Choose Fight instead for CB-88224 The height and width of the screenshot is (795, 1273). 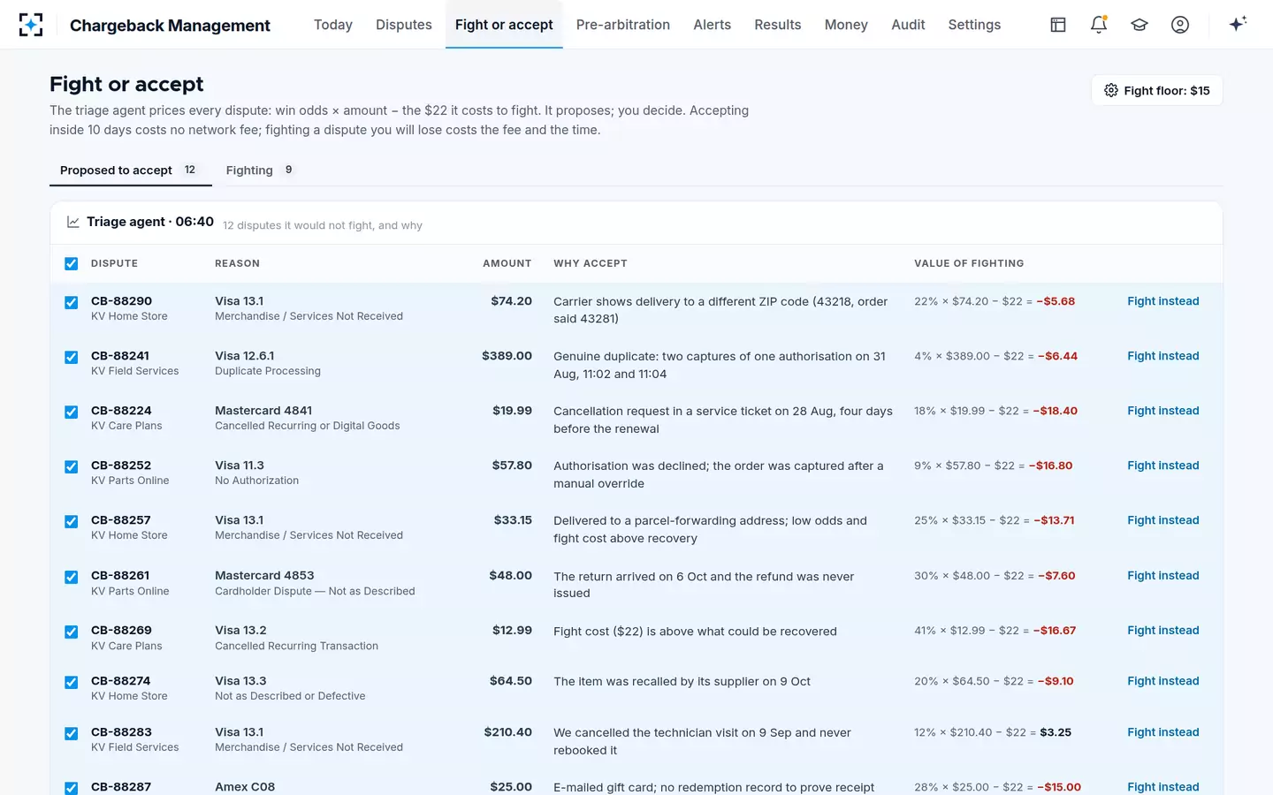[1163, 411]
